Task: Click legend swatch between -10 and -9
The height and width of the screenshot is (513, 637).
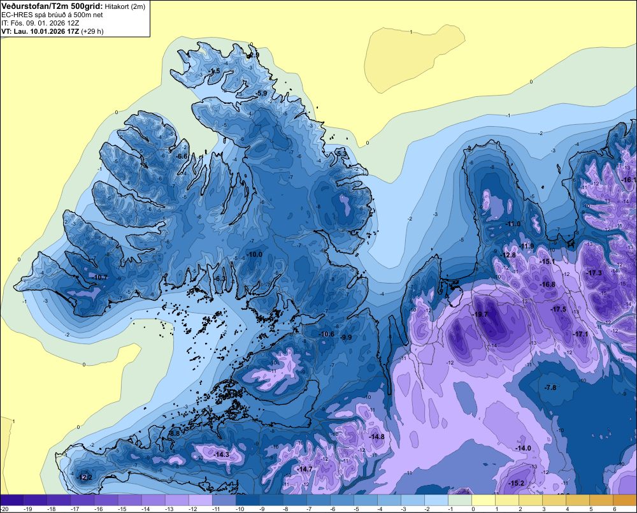Action: (x=247, y=500)
